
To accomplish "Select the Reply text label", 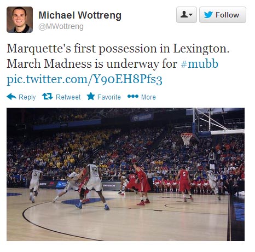I will [x=27, y=97].
